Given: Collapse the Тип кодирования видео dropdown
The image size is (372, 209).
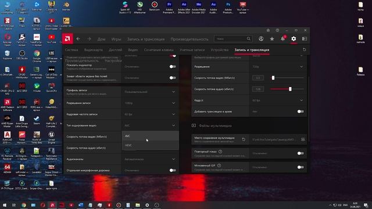Looking at the screenshot, I should (150, 125).
